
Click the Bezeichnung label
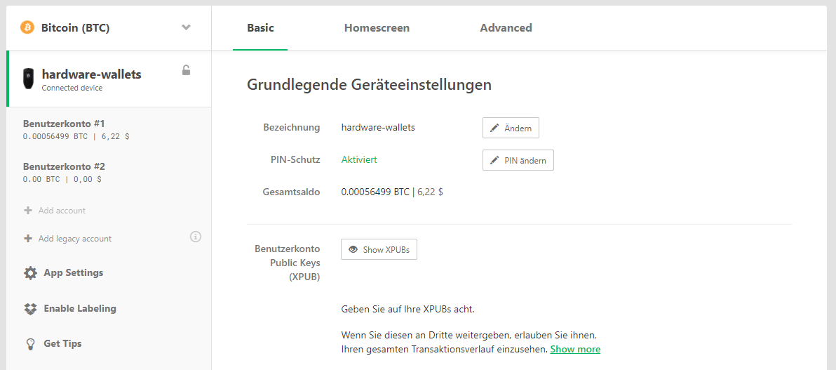point(292,128)
